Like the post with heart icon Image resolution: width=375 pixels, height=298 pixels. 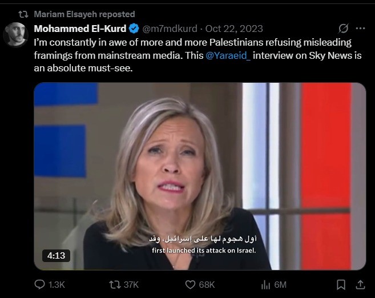190,285
